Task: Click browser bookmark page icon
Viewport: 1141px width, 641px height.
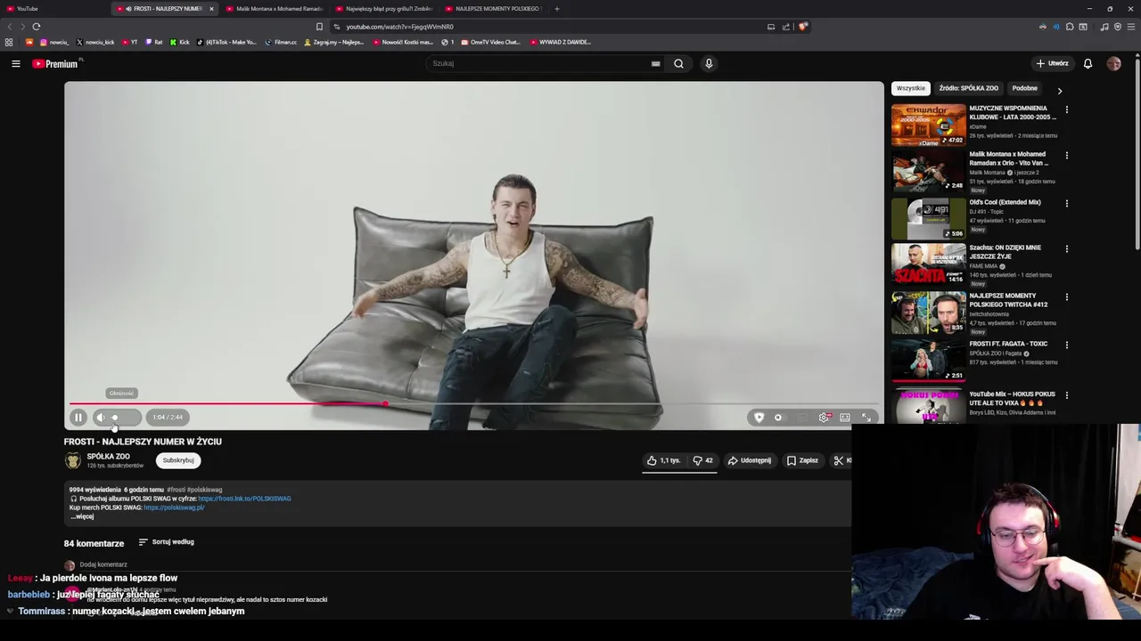Action: (x=319, y=27)
